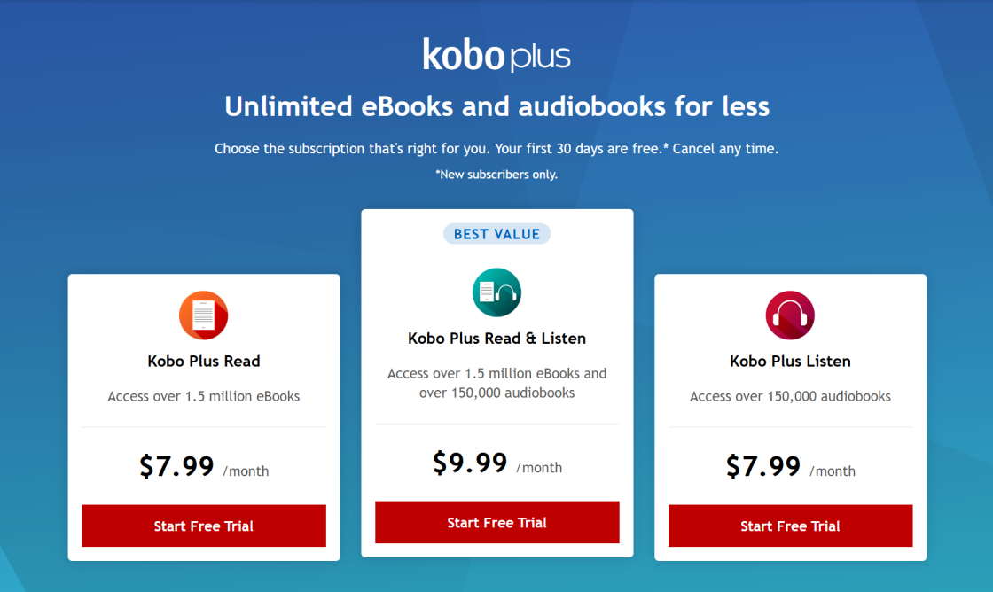The image size is (993, 592).
Task: Click the Choose the subscription subtitle text
Action: [x=496, y=149]
